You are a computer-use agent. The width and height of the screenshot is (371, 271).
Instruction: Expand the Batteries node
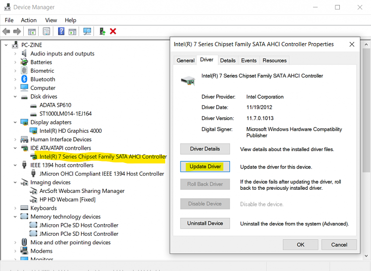point(15,62)
